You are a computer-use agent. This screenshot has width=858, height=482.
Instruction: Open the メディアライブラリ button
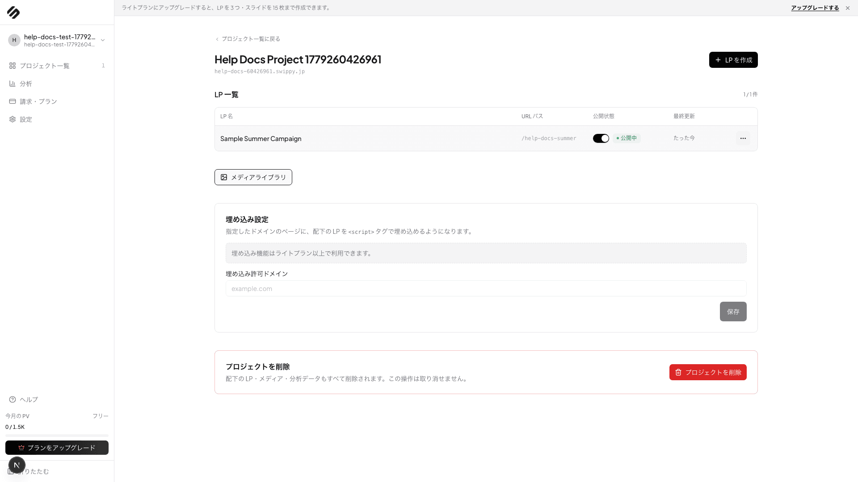coord(253,177)
